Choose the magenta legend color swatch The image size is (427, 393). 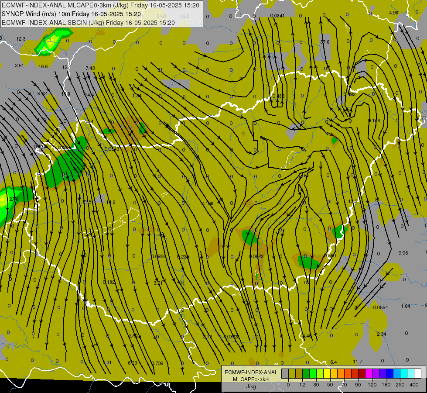pos(369,374)
